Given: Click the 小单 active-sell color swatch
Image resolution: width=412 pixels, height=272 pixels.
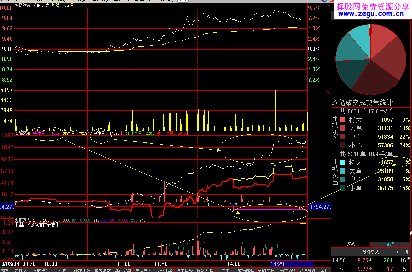Looking at the screenshot, I should (343, 188).
